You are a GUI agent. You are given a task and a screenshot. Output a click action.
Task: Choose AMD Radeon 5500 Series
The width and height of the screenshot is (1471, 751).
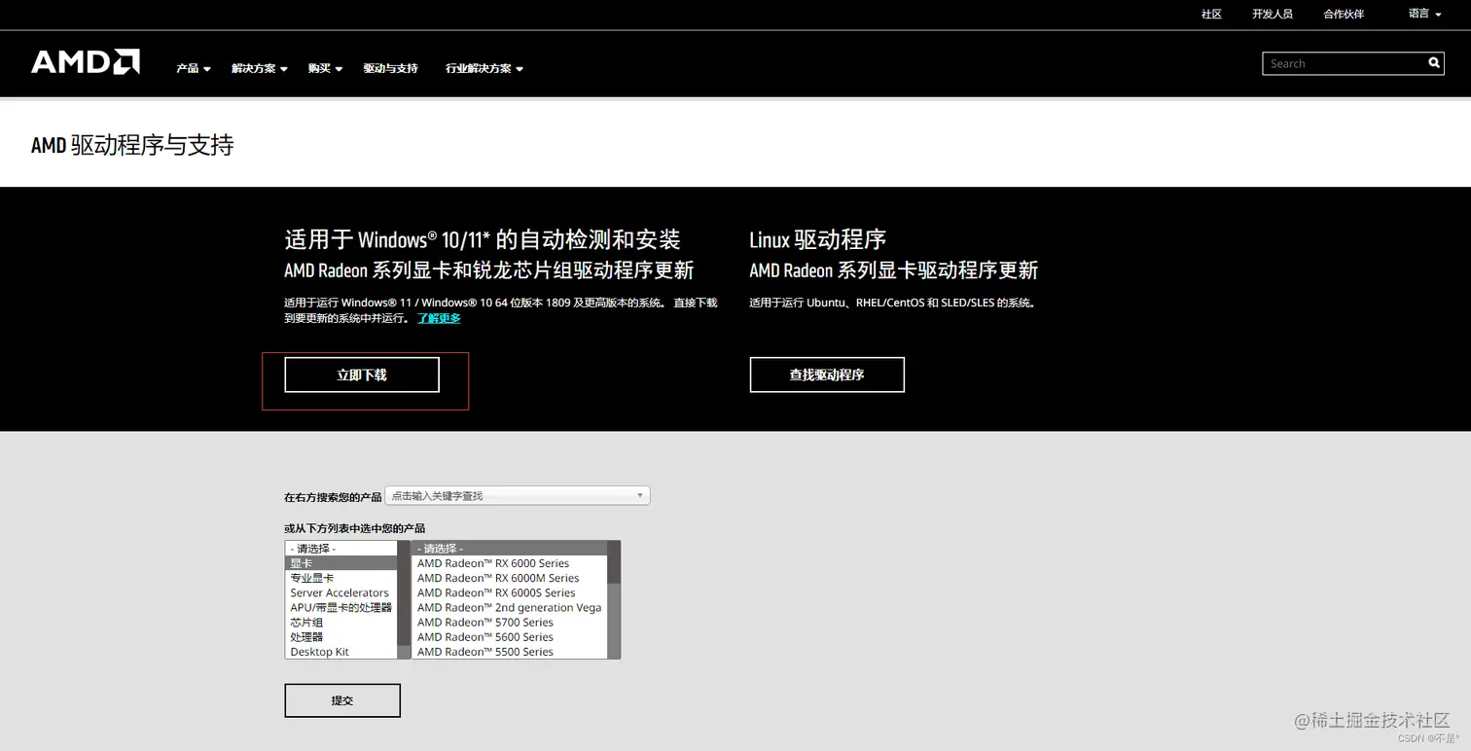(x=509, y=651)
